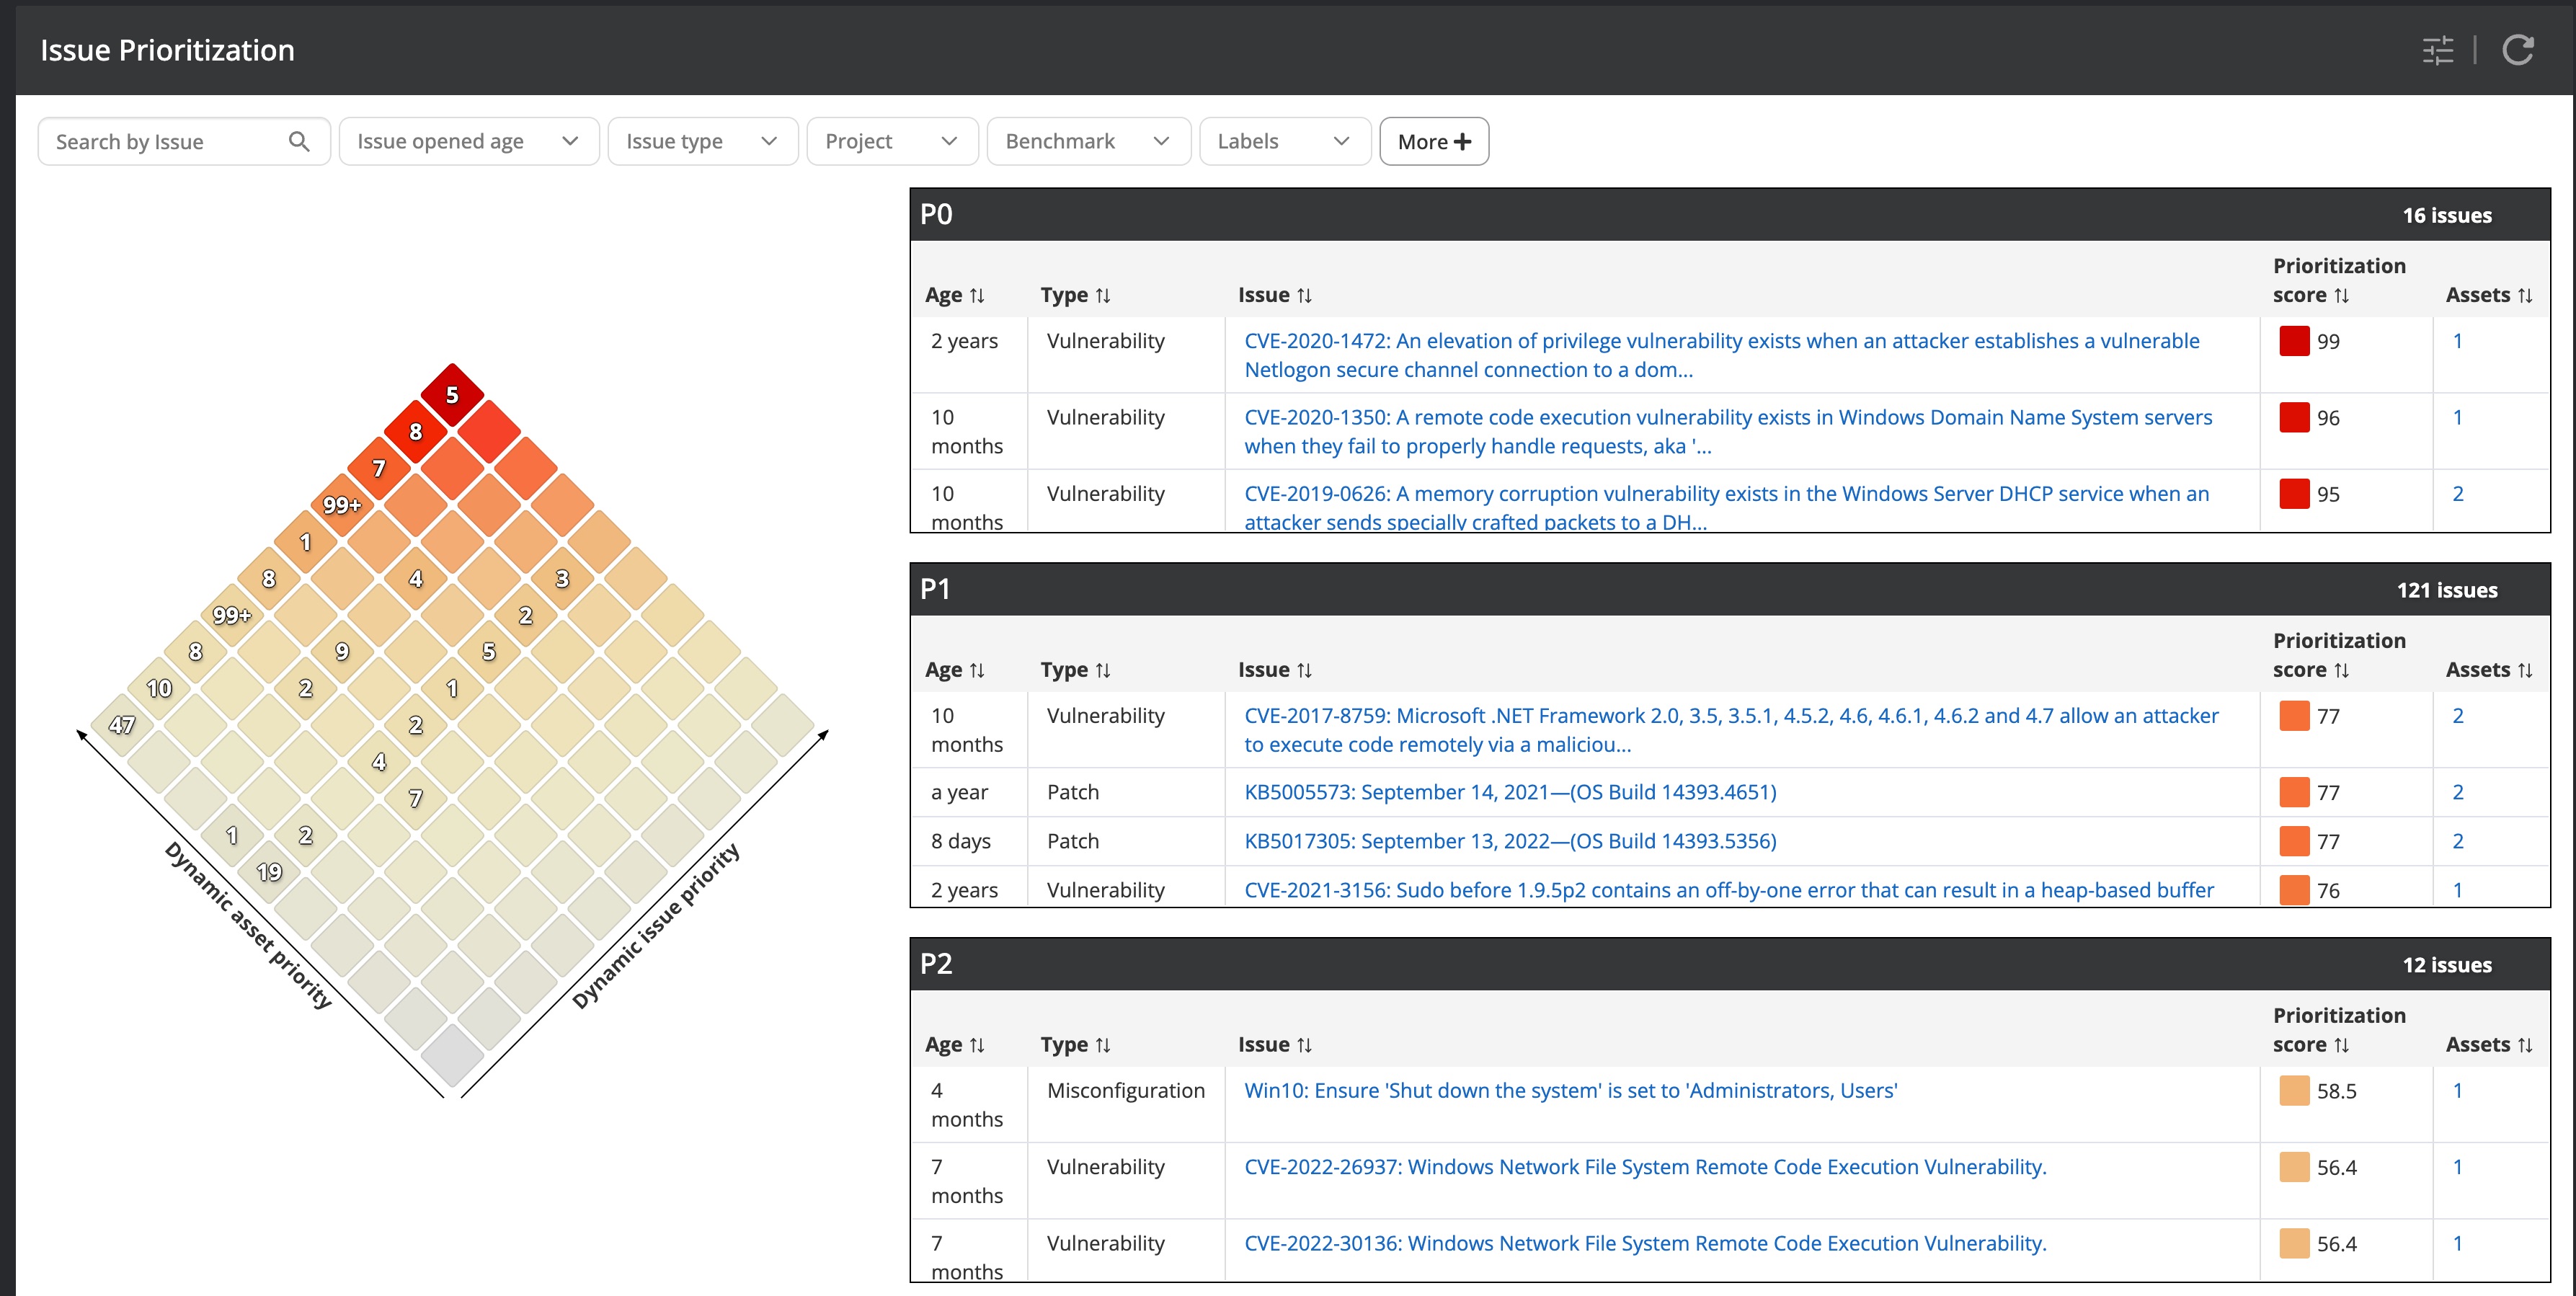Open KB5005573 September 14, 2021 patch link

click(1509, 792)
